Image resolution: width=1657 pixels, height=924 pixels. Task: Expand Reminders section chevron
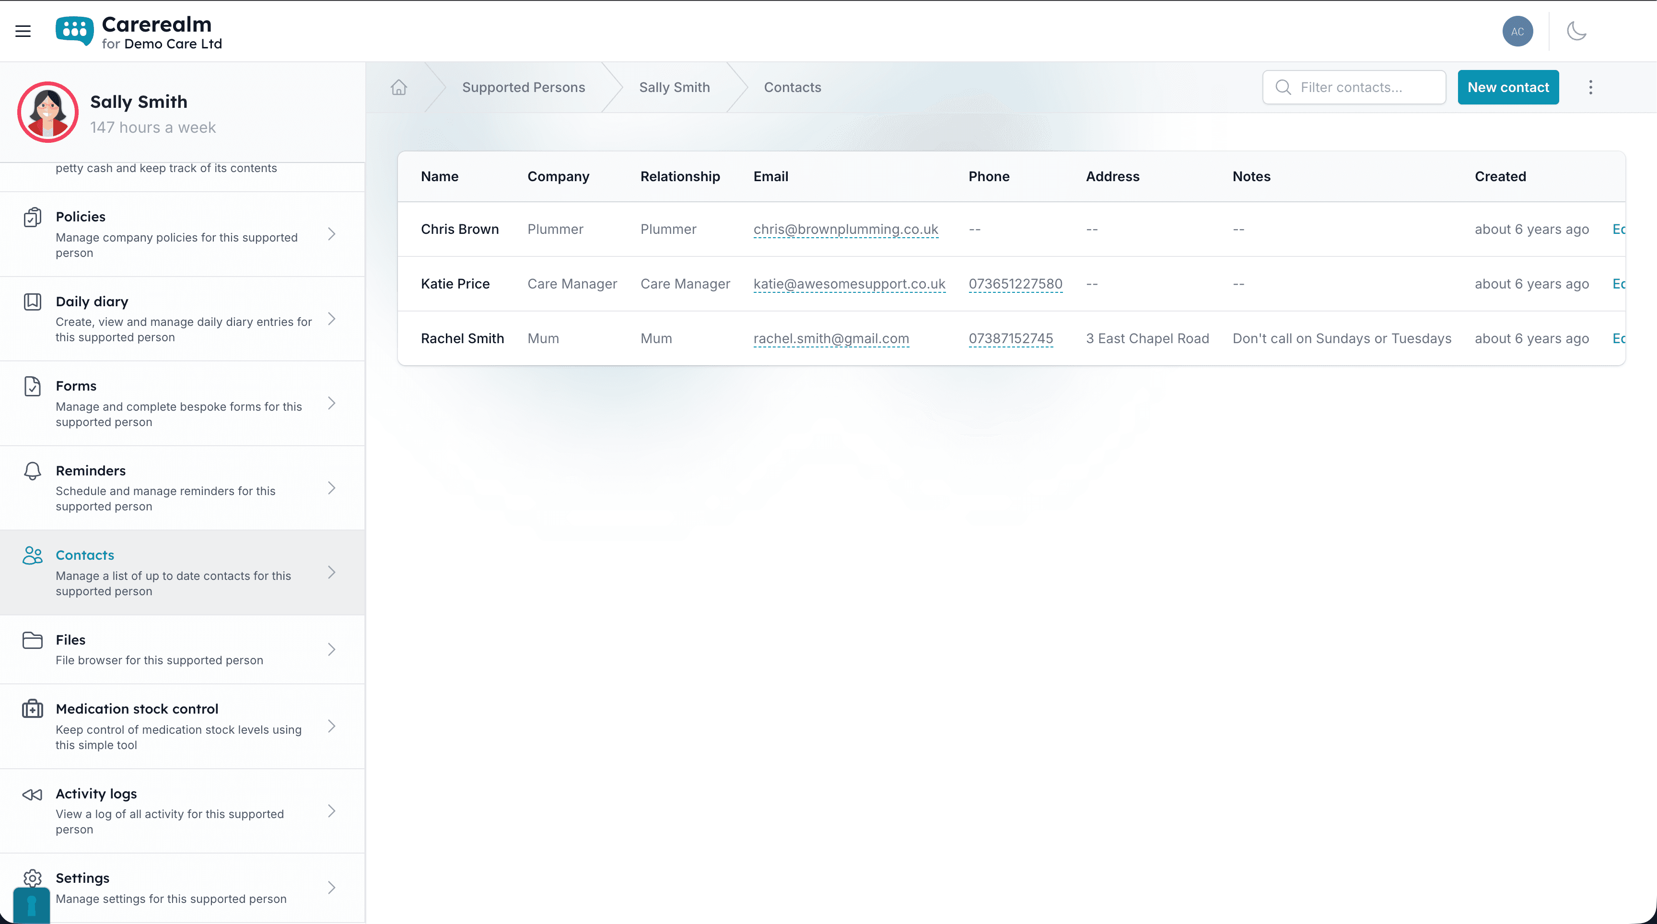click(x=332, y=488)
